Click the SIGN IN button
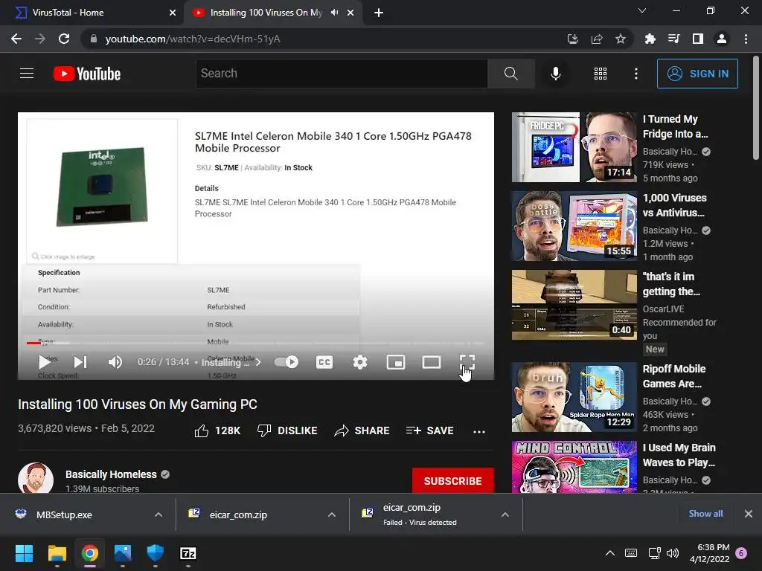The width and height of the screenshot is (762, 571). [x=697, y=74]
